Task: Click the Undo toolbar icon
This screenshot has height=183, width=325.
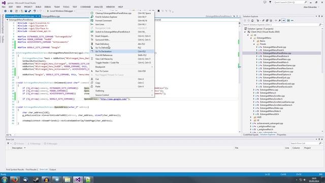Action: [35, 11]
